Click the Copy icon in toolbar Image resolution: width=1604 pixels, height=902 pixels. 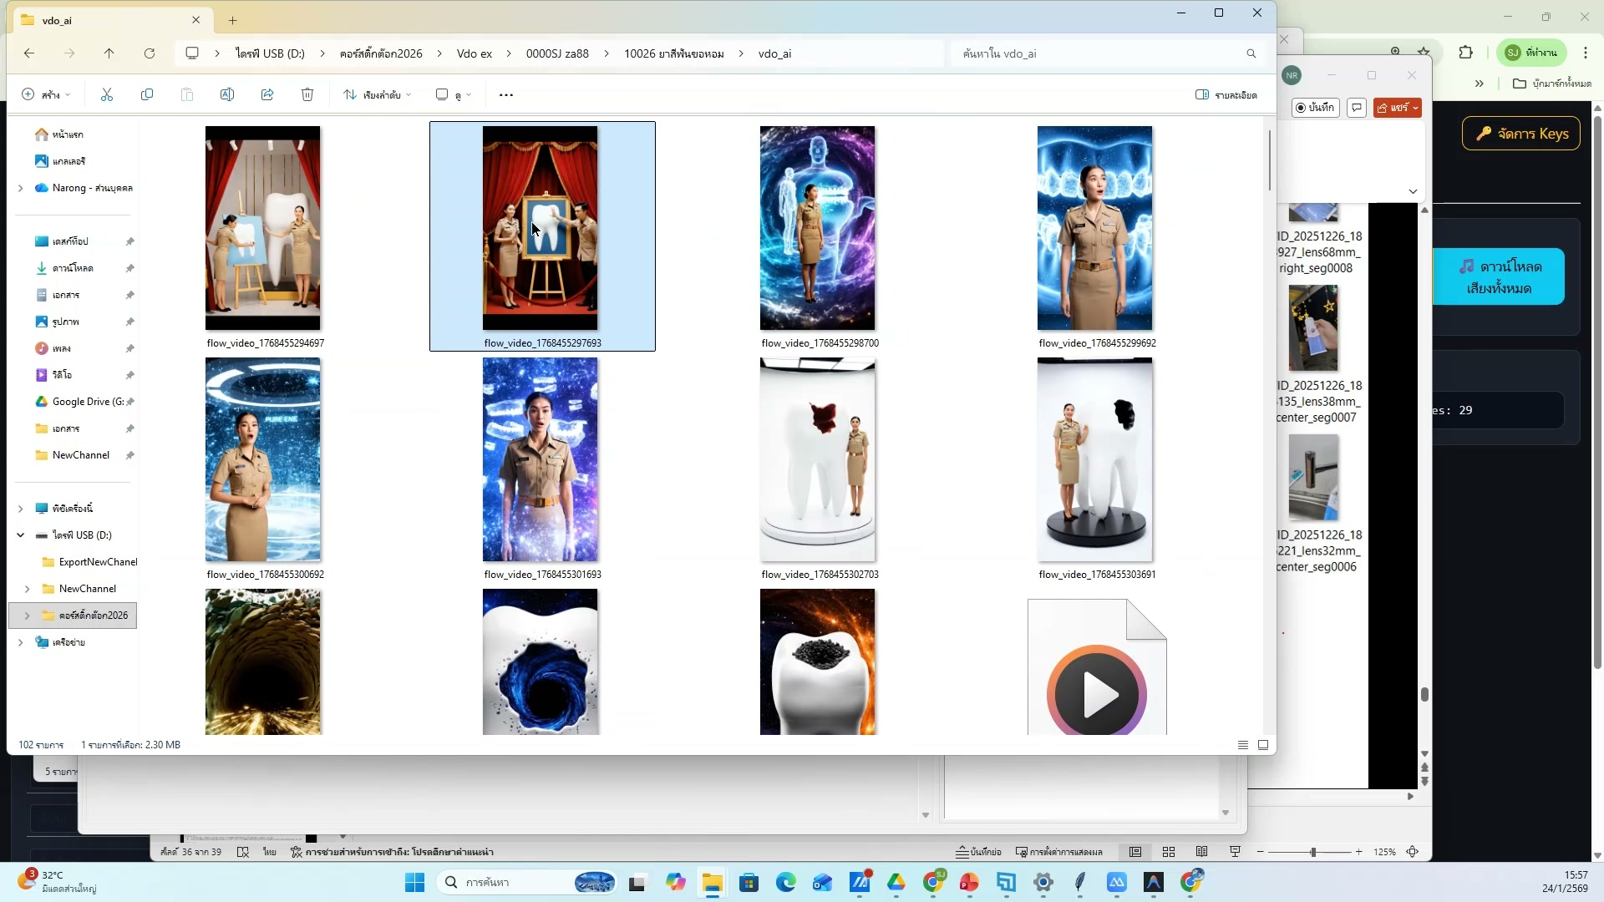point(147,95)
